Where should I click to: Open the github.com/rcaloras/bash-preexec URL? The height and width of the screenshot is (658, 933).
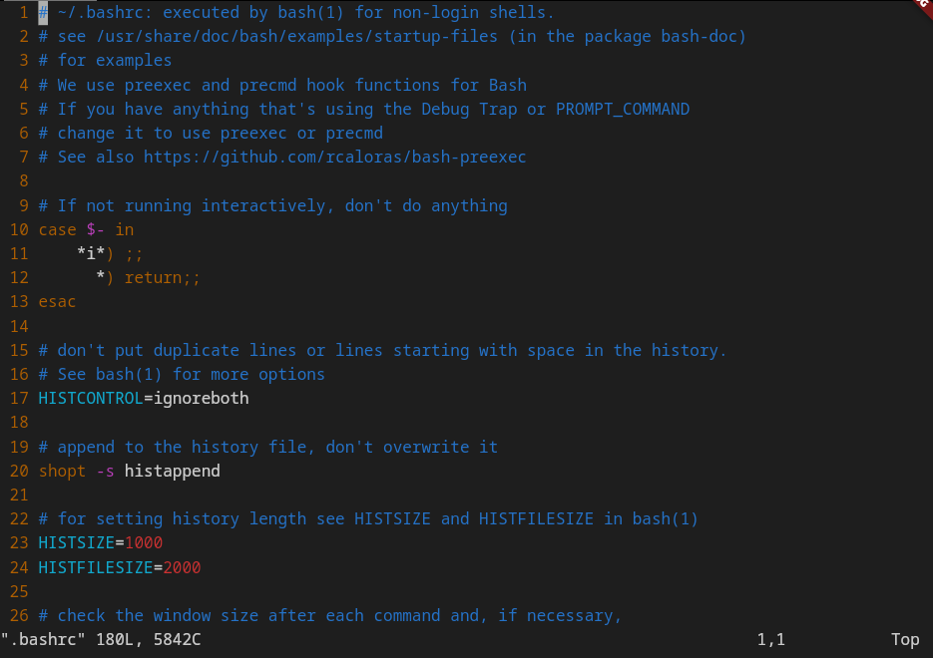(334, 158)
